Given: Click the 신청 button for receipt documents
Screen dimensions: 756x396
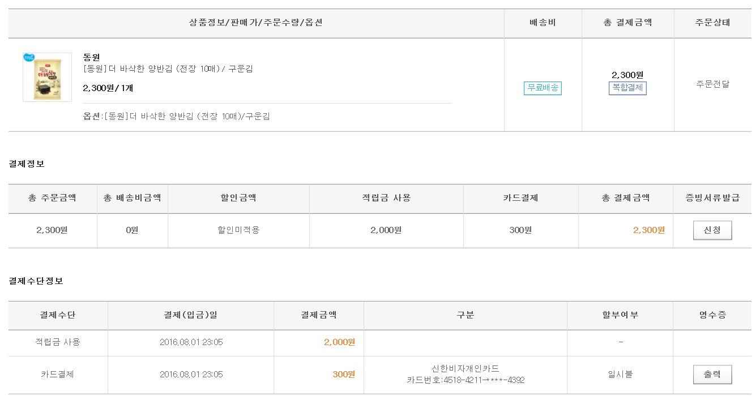Looking at the screenshot, I should pyautogui.click(x=712, y=230).
